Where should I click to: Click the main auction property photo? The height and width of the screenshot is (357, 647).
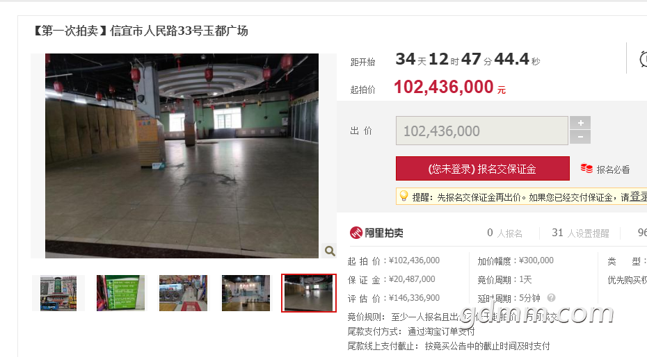pyautogui.click(x=182, y=156)
